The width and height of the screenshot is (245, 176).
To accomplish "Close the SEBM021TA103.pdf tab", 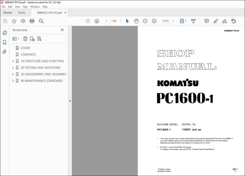I will pyautogui.click(x=65, y=13).
